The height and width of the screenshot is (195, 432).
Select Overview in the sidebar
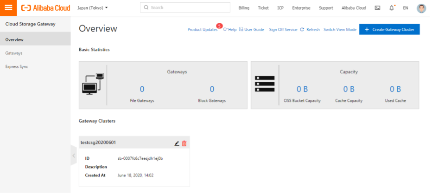pos(35,39)
